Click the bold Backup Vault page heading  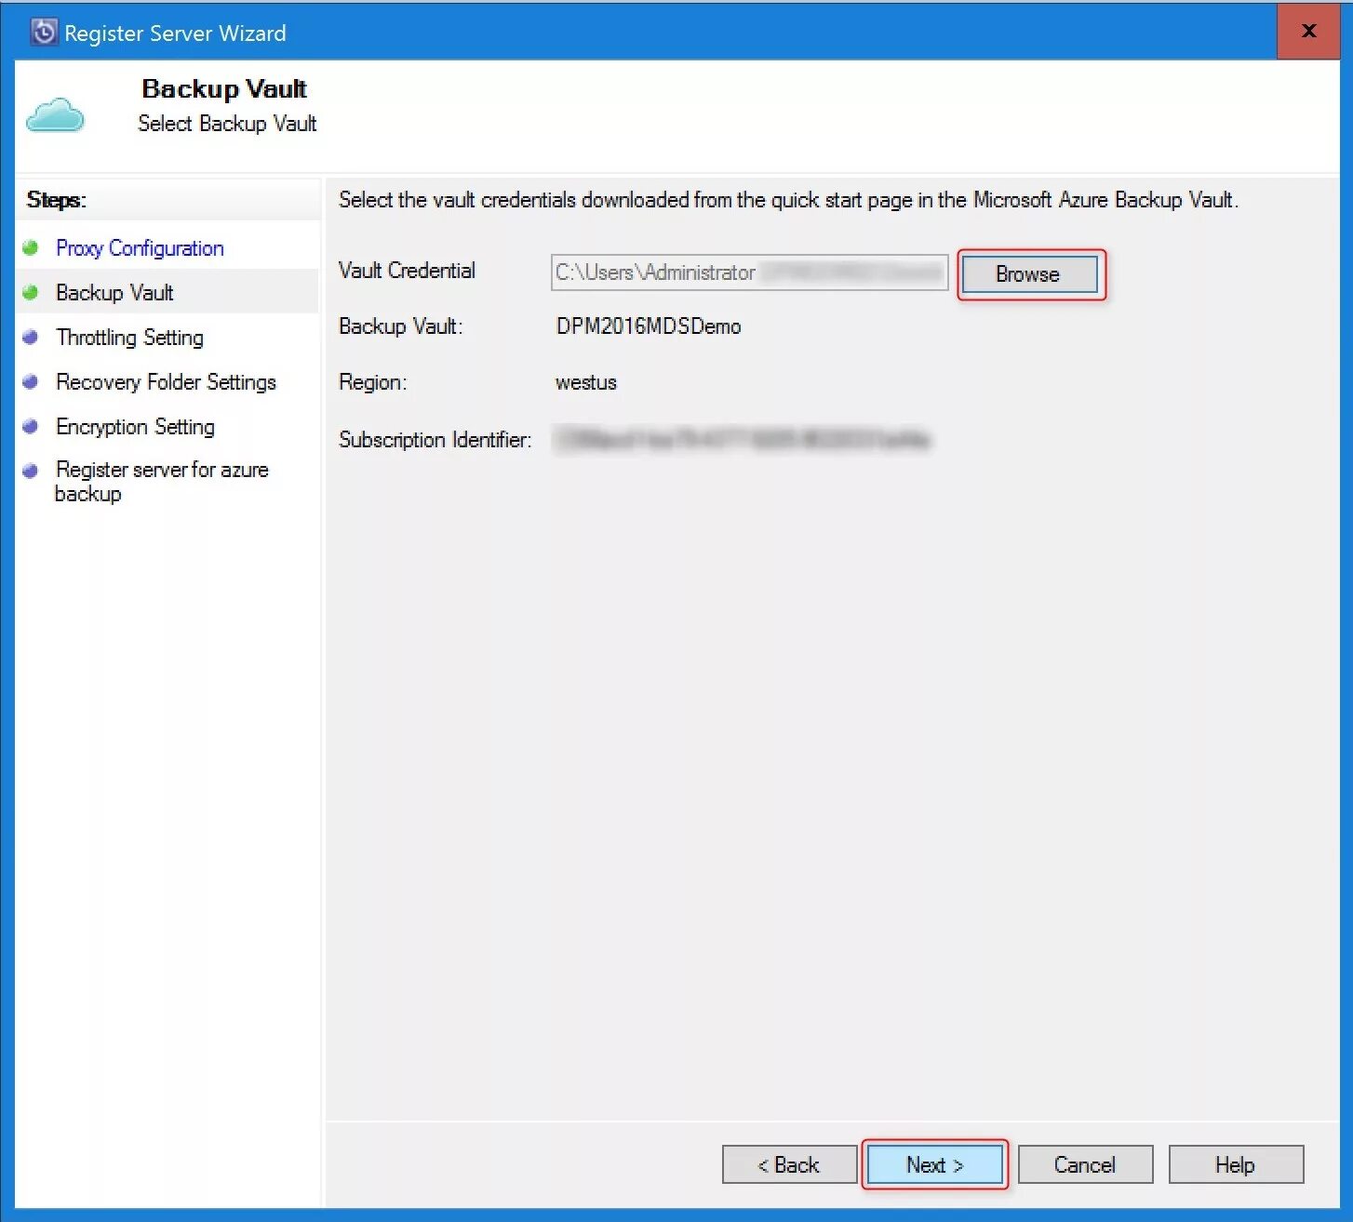224,88
